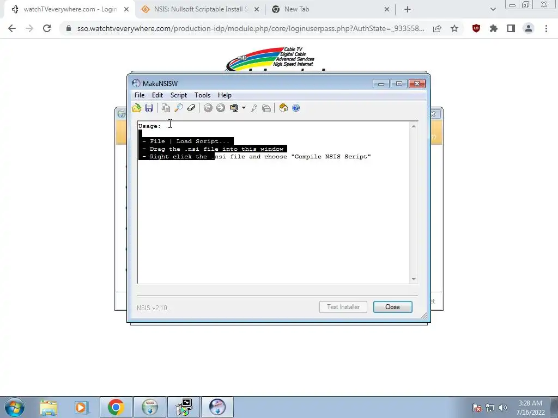Click the Browse Script folders icon
This screenshot has height=418, width=558.
tap(266, 108)
